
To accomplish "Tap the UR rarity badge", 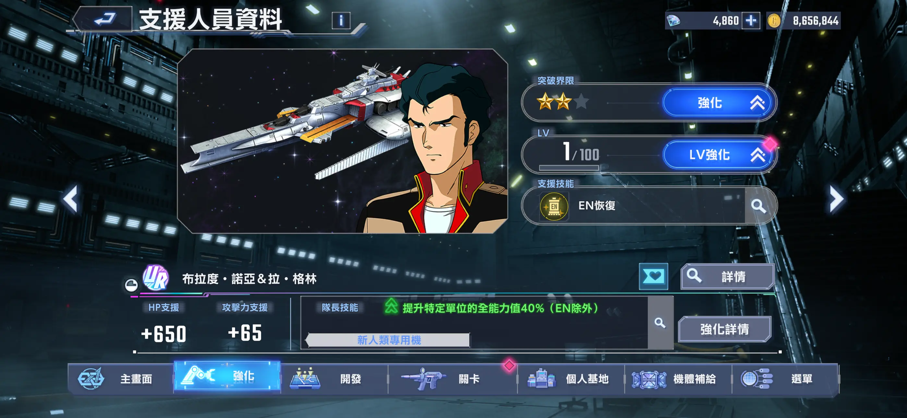I will coord(156,278).
